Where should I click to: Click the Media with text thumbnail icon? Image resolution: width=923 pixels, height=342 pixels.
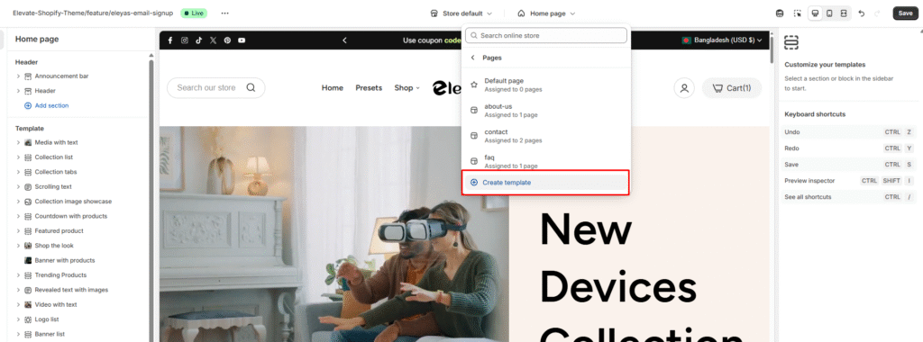tap(28, 142)
